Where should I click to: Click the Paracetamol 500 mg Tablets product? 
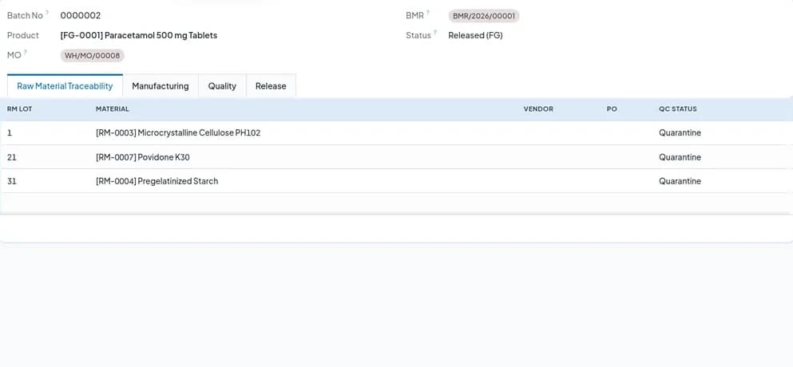point(139,35)
